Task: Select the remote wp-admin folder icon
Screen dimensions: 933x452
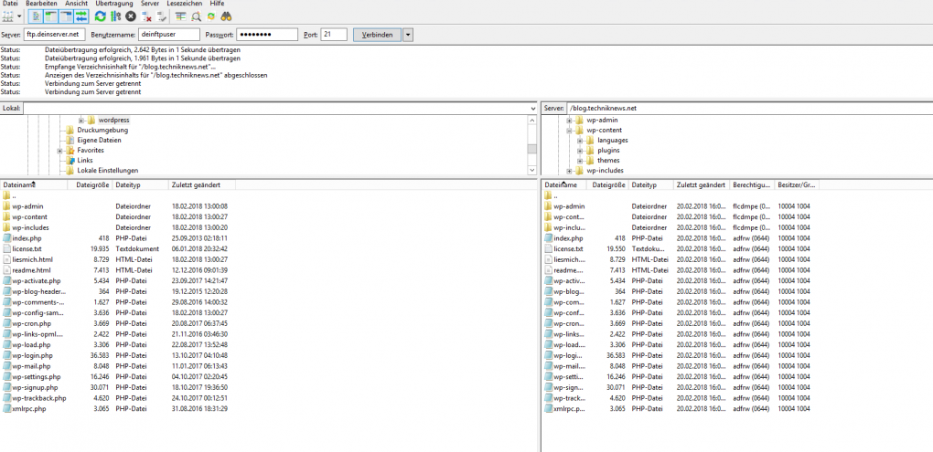Action: tap(549, 206)
